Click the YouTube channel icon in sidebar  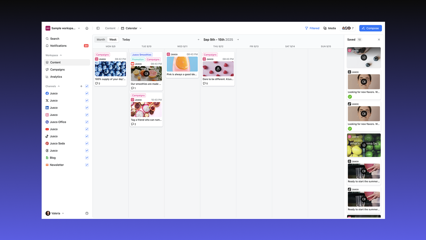[47, 129]
